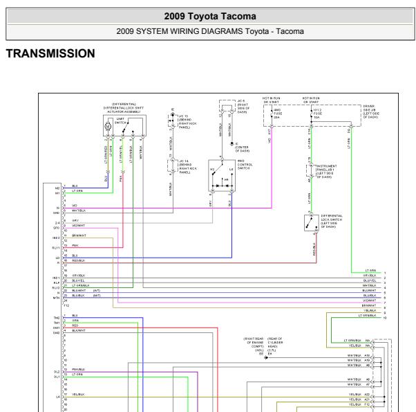416x412 pixels.
Task: Select the "DL2" terminal label on the lower connector
Action: click(x=57, y=372)
